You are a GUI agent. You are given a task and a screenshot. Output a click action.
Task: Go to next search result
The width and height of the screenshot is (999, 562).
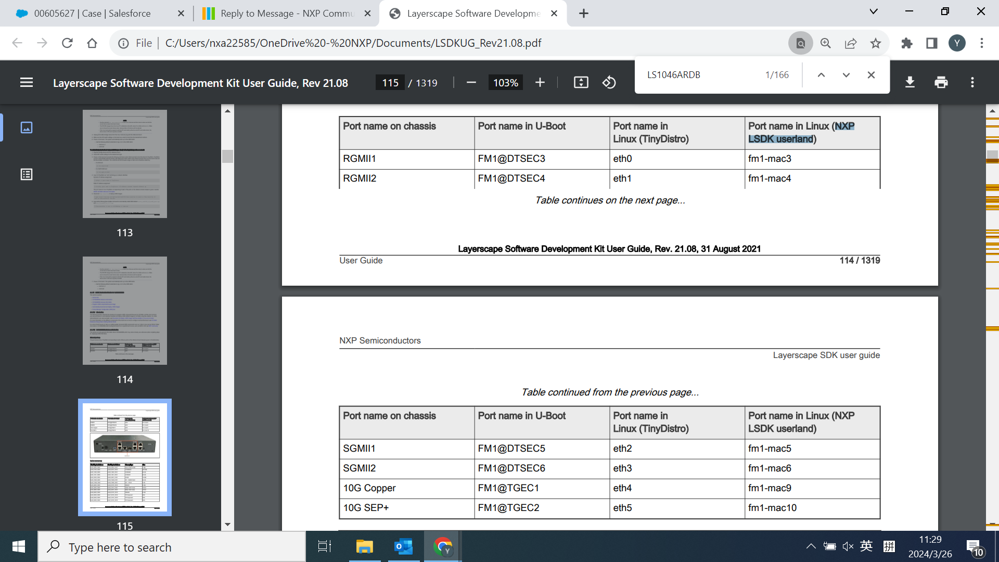(846, 75)
